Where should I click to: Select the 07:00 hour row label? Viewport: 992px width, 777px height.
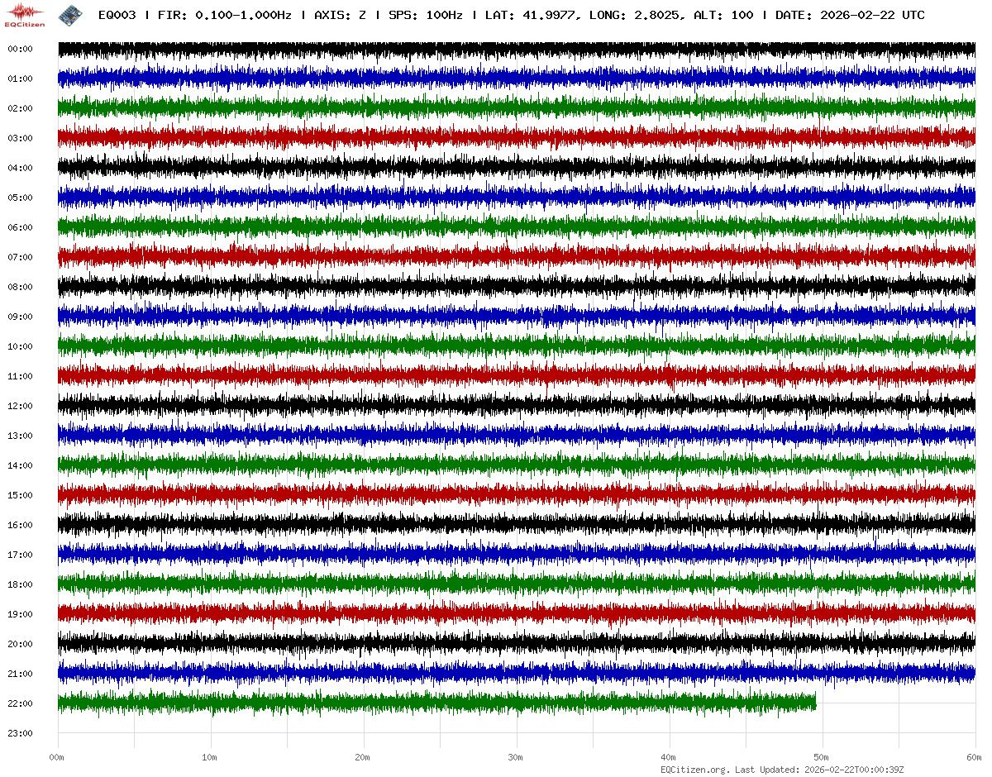20,257
